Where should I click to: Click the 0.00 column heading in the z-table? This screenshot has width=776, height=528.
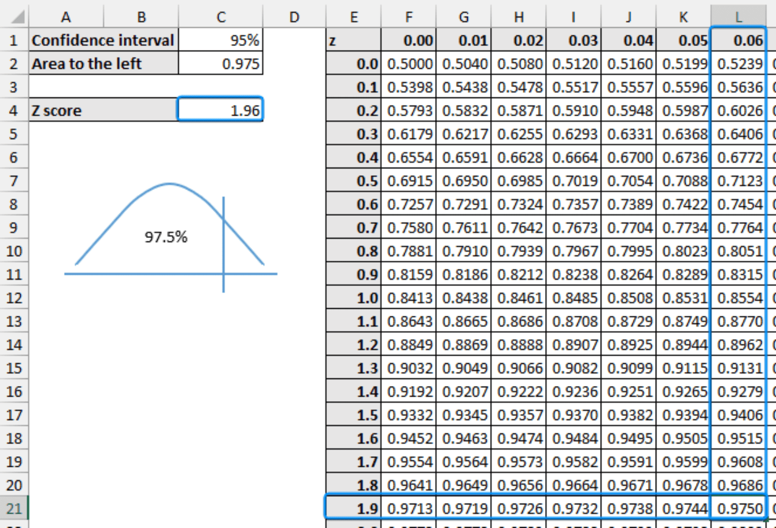tap(410, 40)
